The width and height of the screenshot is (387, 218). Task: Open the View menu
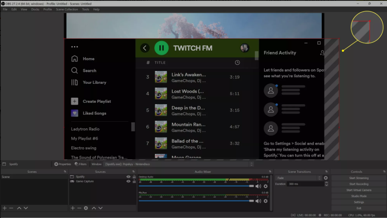coord(24,9)
